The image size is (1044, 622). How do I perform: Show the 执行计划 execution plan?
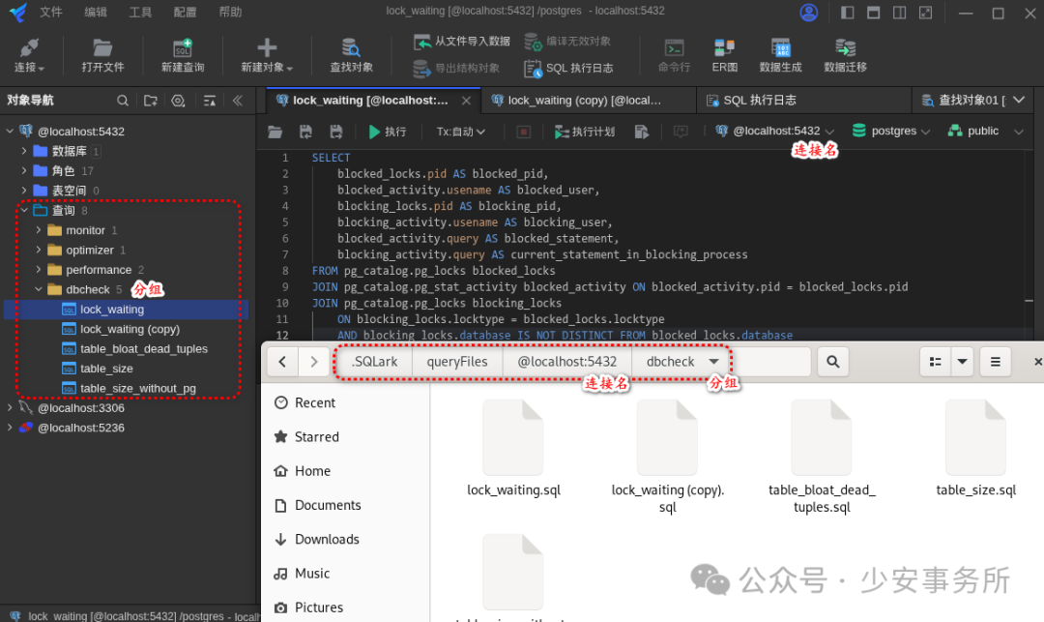(585, 132)
